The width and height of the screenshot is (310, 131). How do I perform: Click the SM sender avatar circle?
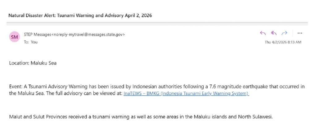[x=15, y=37]
